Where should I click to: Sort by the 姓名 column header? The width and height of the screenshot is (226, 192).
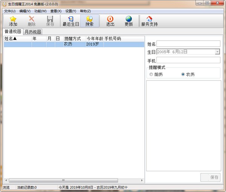coord(18,39)
